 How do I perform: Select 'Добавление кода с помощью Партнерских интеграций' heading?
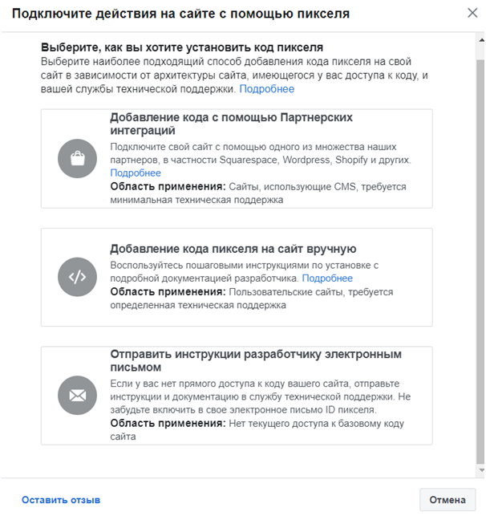point(231,124)
